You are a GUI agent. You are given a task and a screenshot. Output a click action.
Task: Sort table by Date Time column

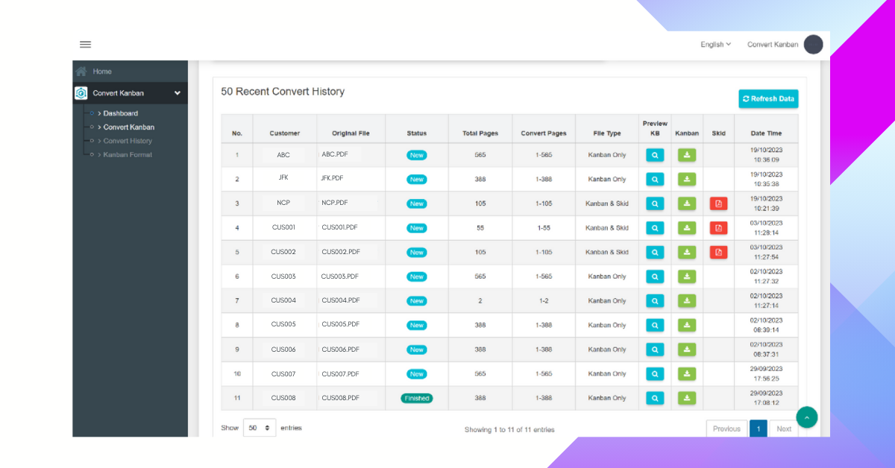point(766,133)
